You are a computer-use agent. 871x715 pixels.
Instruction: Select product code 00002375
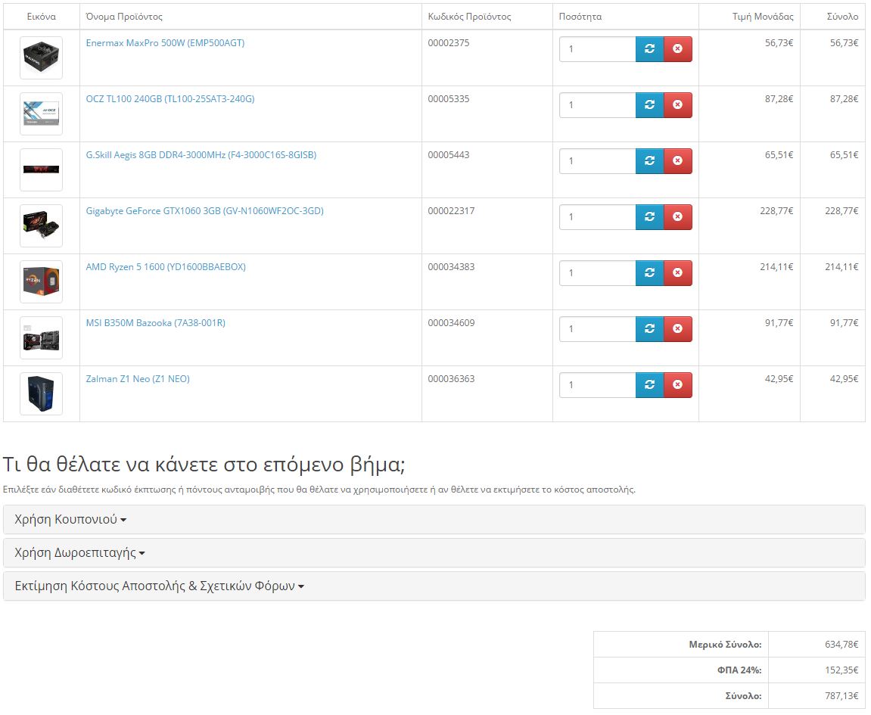pos(448,43)
